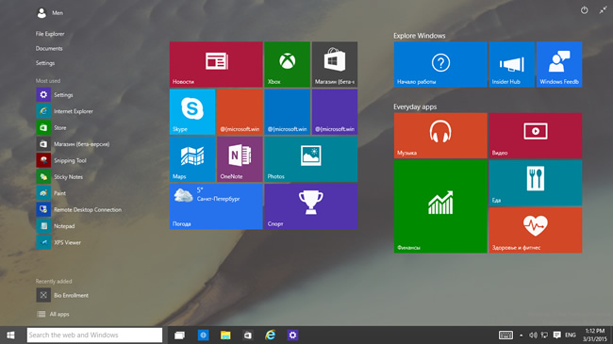Open the orange @{microsoft.win tile
Image resolution: width=613 pixels, height=344 pixels.
(x=240, y=112)
